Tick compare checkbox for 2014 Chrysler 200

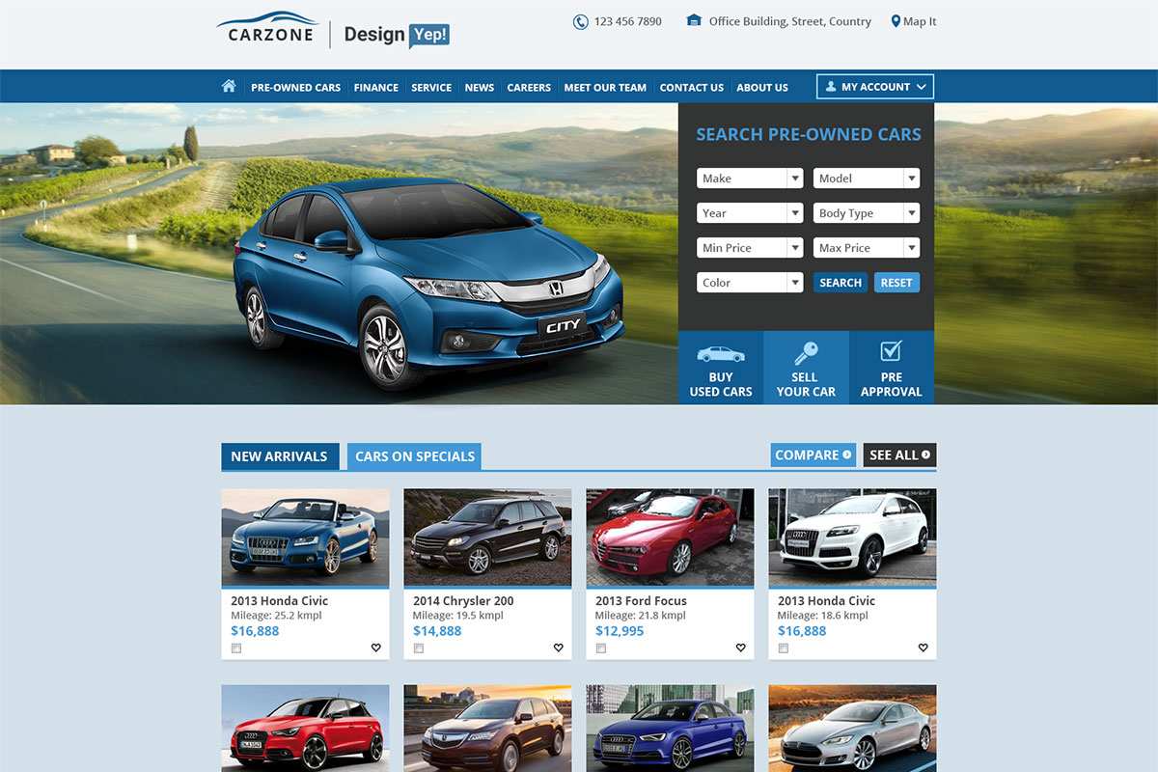(x=419, y=648)
